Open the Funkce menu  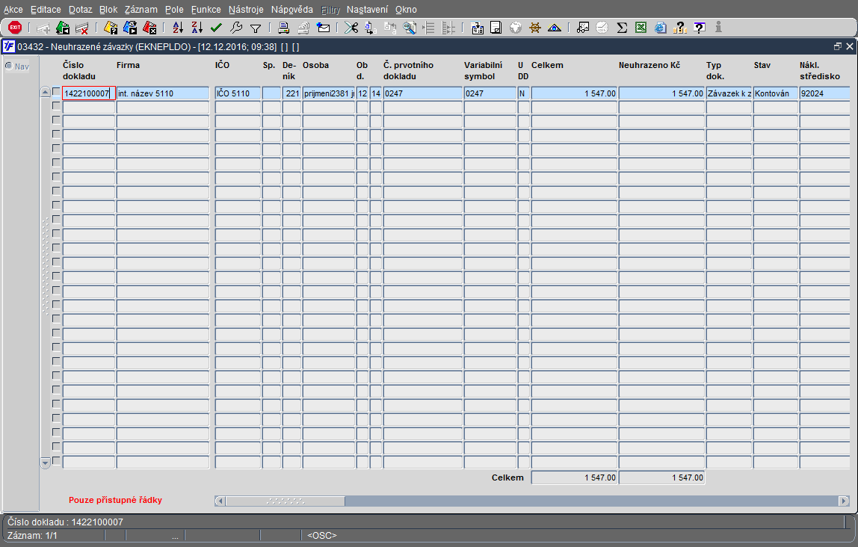coord(206,9)
